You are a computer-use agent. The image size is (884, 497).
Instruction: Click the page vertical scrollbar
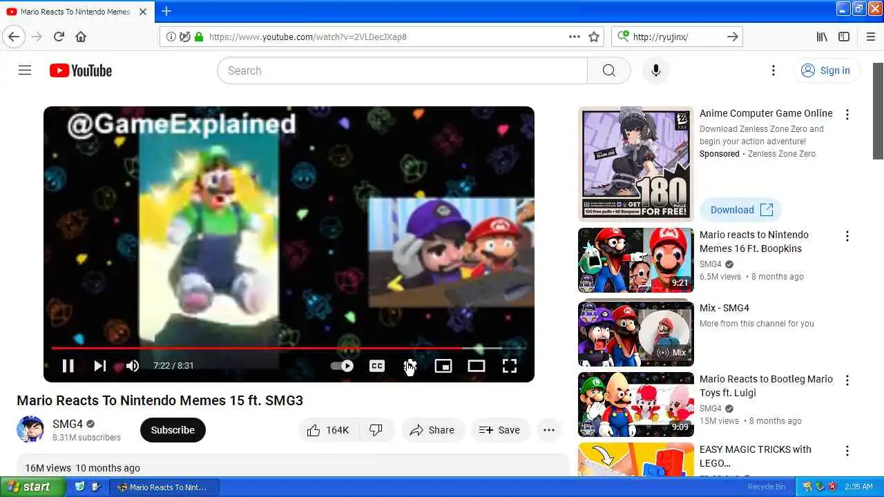coord(878,110)
